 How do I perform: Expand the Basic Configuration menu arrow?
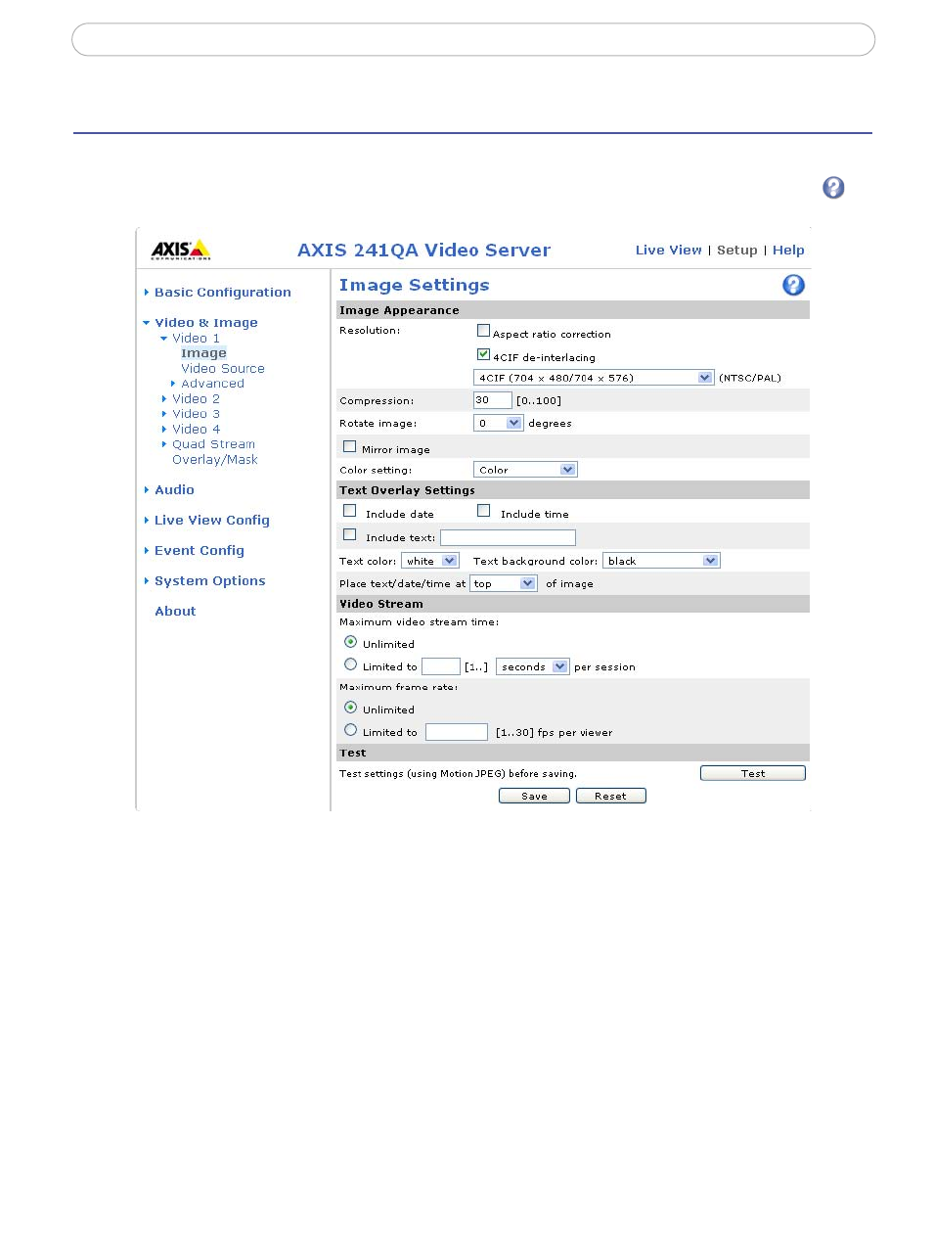147,292
